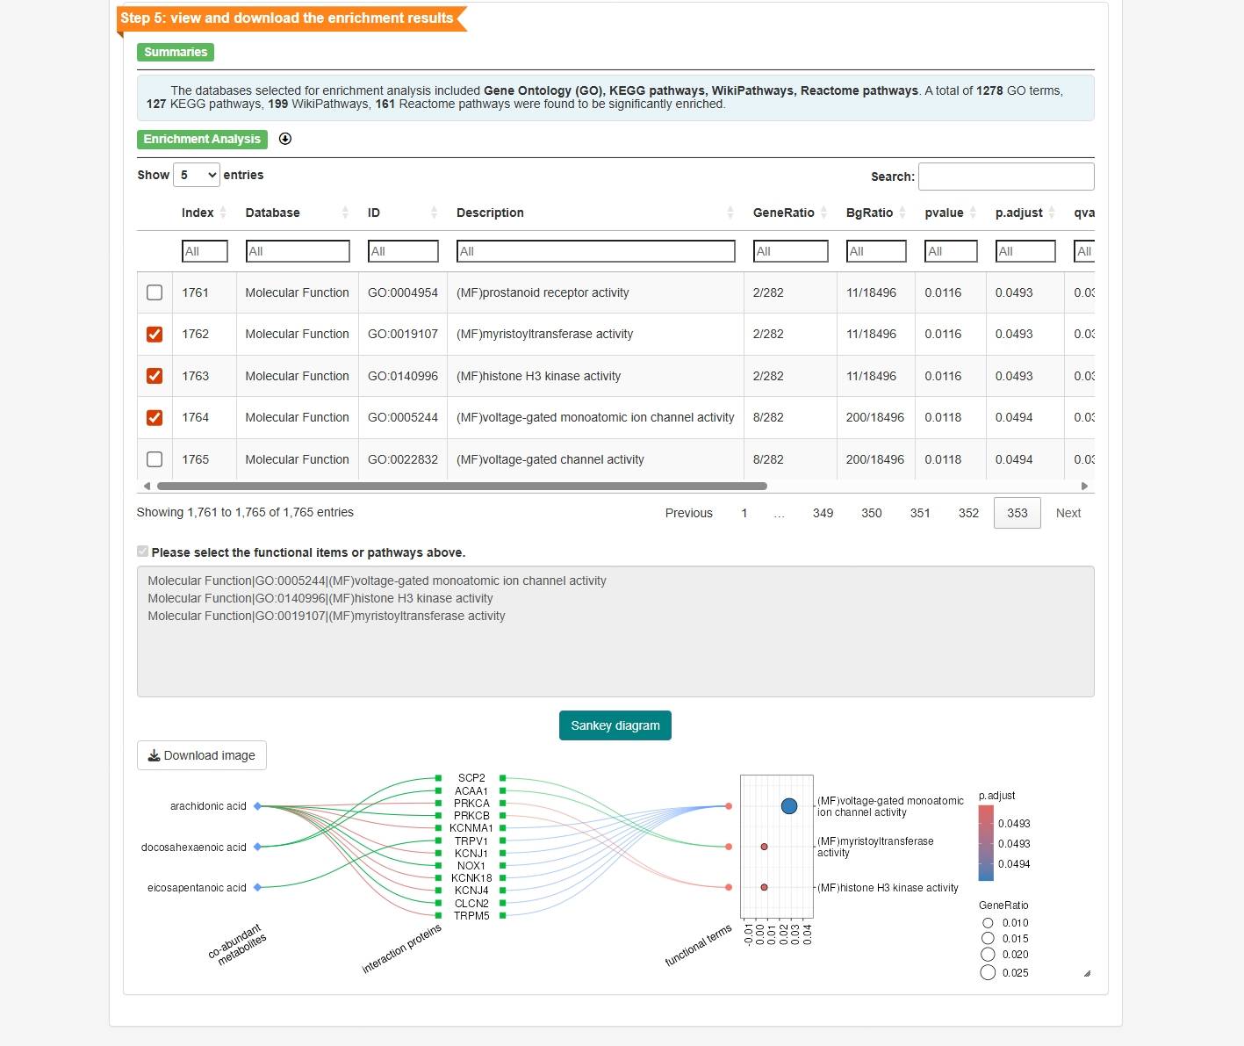Sort table by Index column arrows

click(223, 213)
